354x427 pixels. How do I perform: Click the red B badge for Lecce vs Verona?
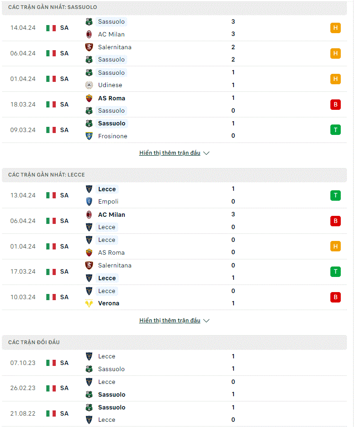(336, 297)
